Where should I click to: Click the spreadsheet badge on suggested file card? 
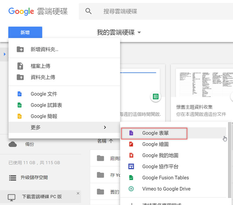point(156,97)
